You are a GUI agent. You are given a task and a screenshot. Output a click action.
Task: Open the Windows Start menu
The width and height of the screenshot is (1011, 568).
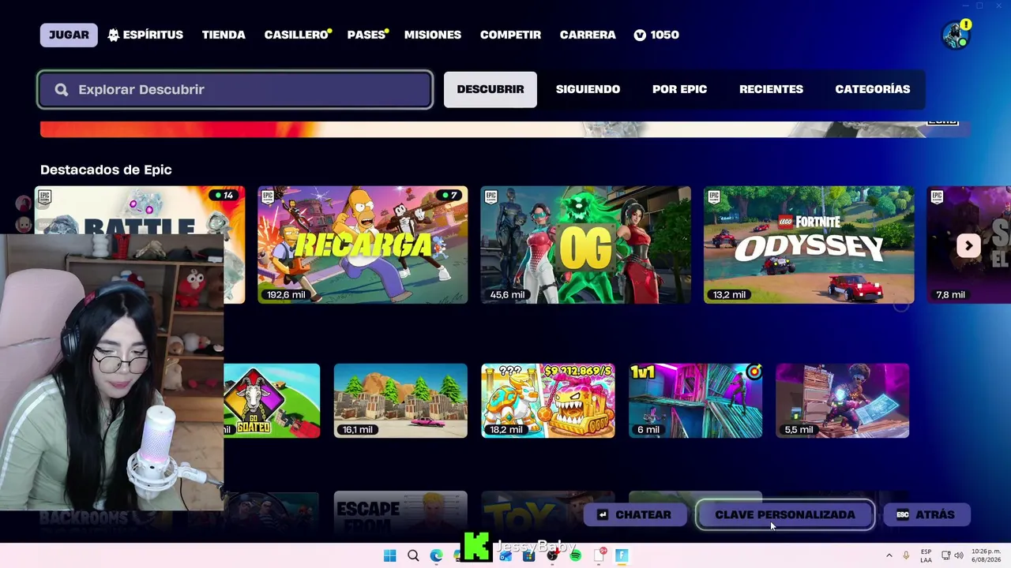(x=389, y=555)
